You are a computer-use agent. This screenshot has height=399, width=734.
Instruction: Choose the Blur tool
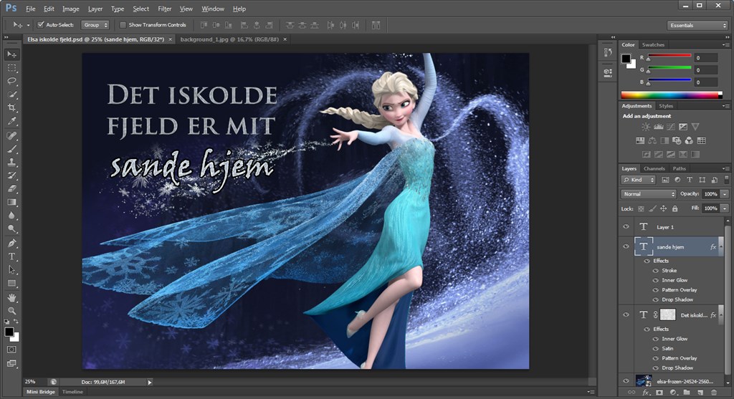pyautogui.click(x=11, y=215)
